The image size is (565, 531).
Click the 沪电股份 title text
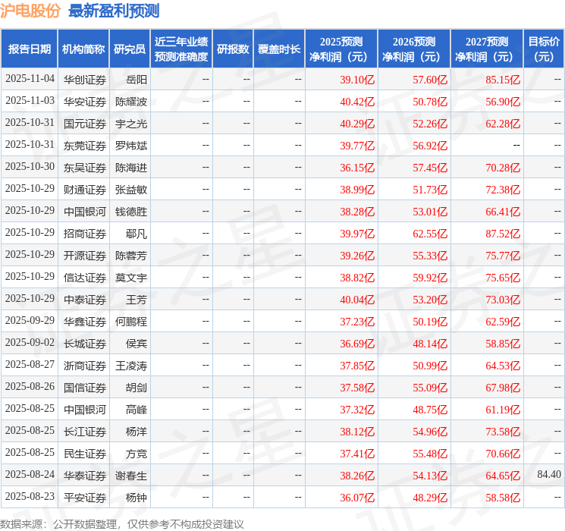pyautogui.click(x=30, y=11)
